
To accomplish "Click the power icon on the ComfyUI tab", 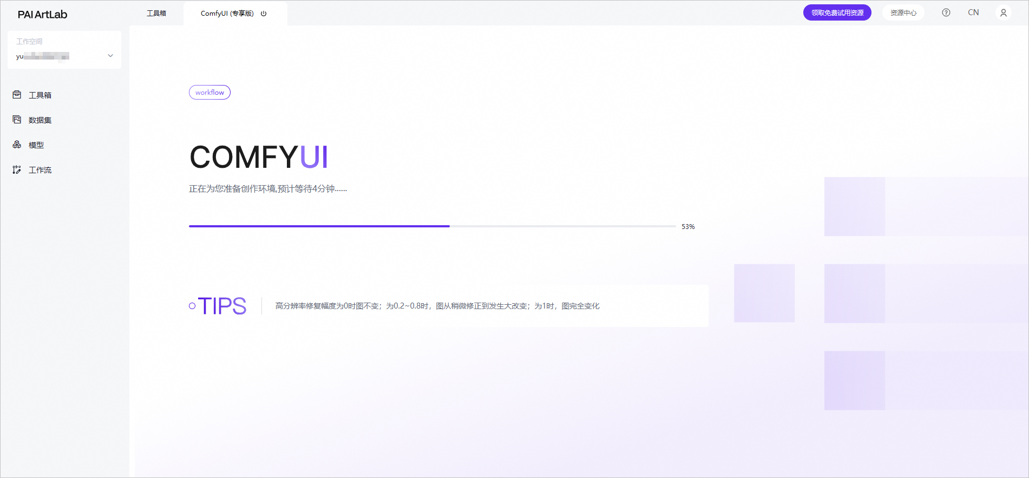I will (x=264, y=14).
